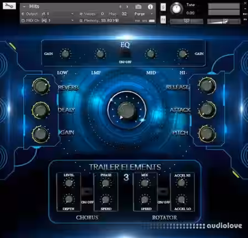The image size is (248, 238).
Task: Click the REVERB label
Action: click(68, 88)
